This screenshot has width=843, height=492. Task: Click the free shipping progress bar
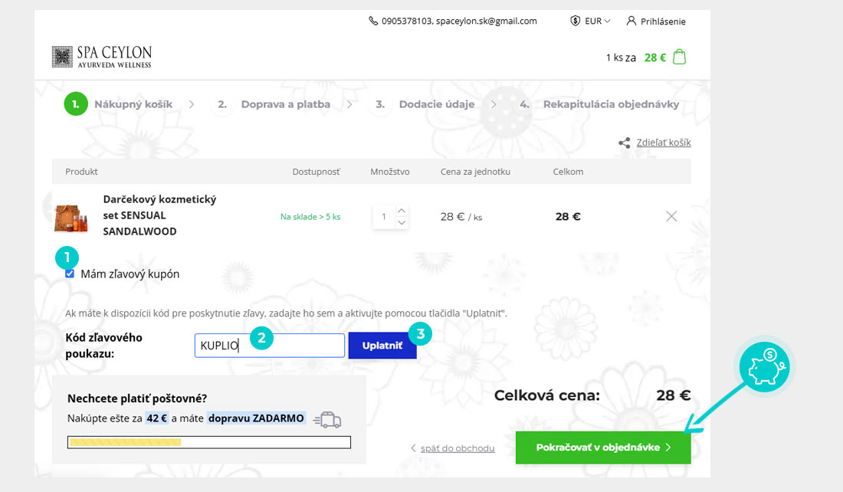209,442
